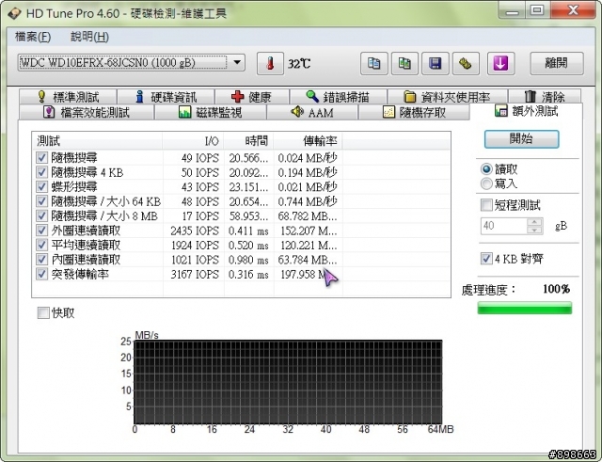Uncheck the first 隨機搜尋 test checkbox
Screen dimensions: 602x462
pyautogui.click(x=41, y=157)
